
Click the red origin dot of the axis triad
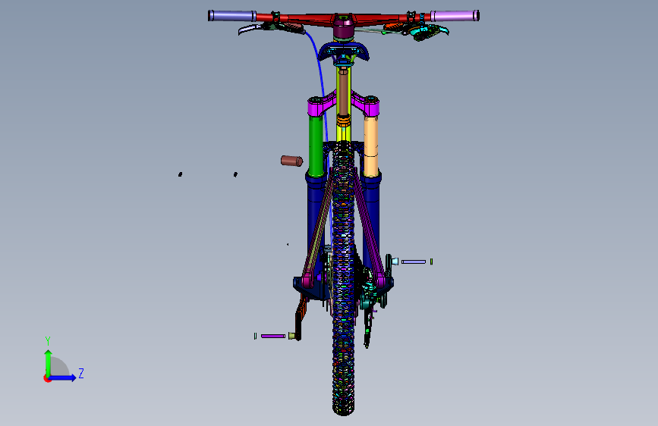[x=47, y=378]
